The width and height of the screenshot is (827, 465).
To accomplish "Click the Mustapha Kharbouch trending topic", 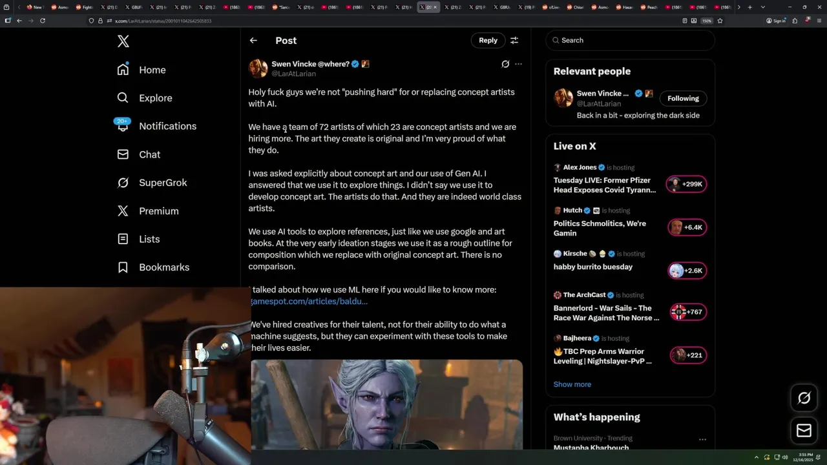I will (x=591, y=447).
